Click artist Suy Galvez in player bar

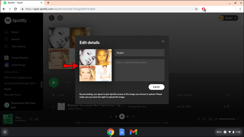tap(20, 121)
